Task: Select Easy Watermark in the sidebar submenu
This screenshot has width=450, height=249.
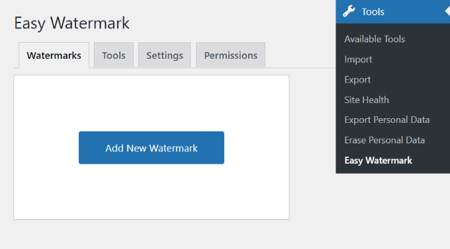Action: [x=378, y=160]
